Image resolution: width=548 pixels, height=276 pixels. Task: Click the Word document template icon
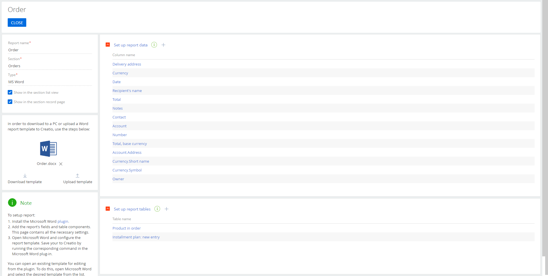tap(49, 149)
